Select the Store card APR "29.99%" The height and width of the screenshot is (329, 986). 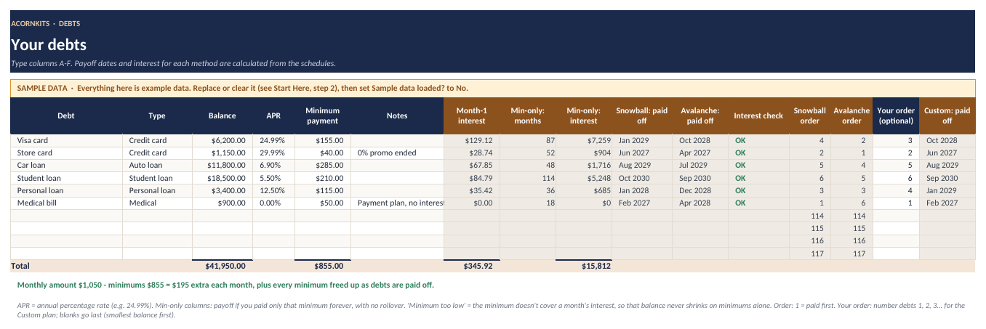point(273,153)
